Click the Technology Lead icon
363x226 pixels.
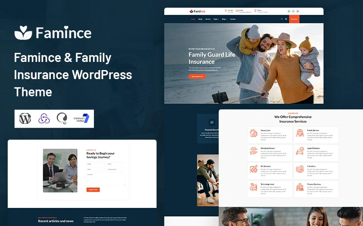click(254, 187)
